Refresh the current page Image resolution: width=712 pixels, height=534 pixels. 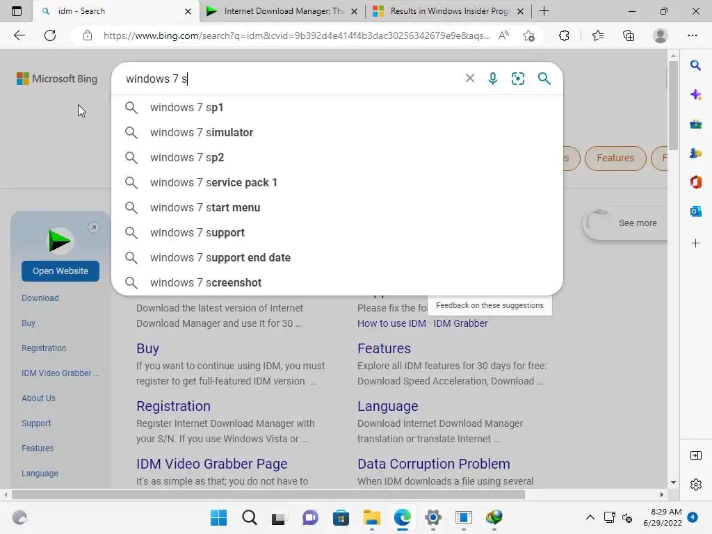tap(50, 35)
